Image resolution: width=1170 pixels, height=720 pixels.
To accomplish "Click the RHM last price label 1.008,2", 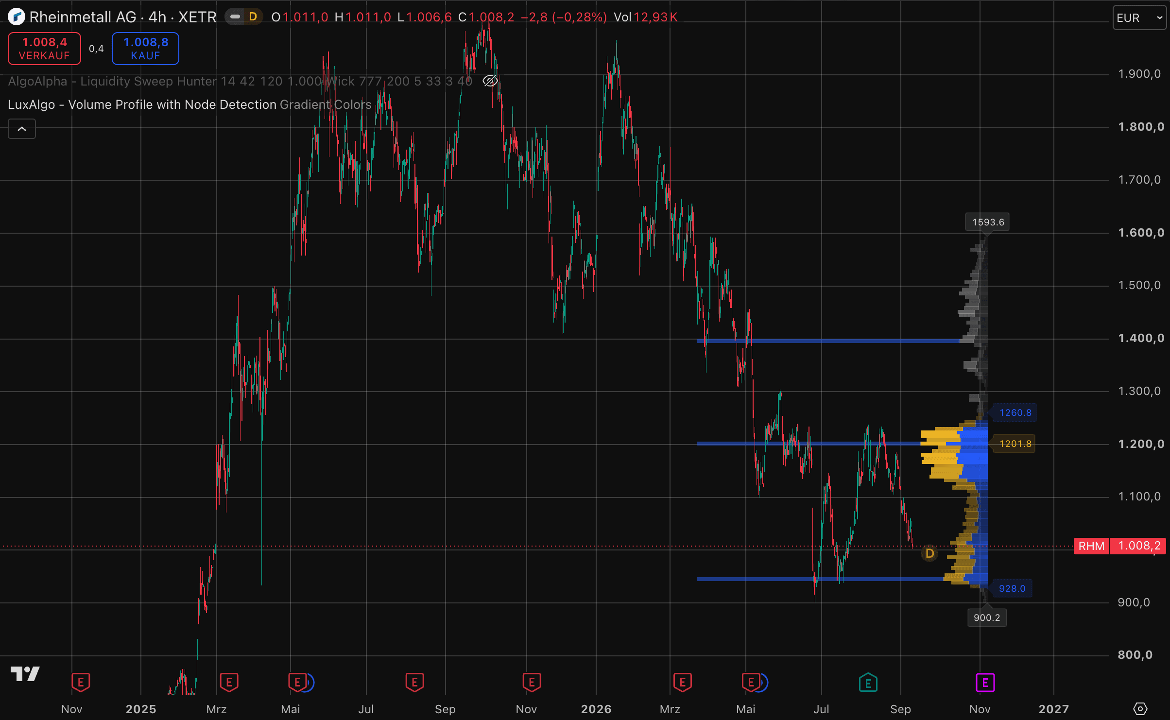I will [x=1119, y=546].
